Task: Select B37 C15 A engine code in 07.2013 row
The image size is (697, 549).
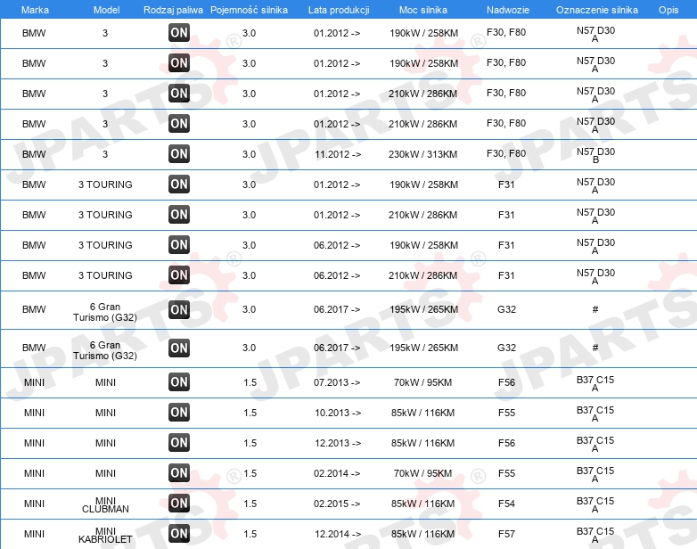Action: pyautogui.click(x=595, y=383)
